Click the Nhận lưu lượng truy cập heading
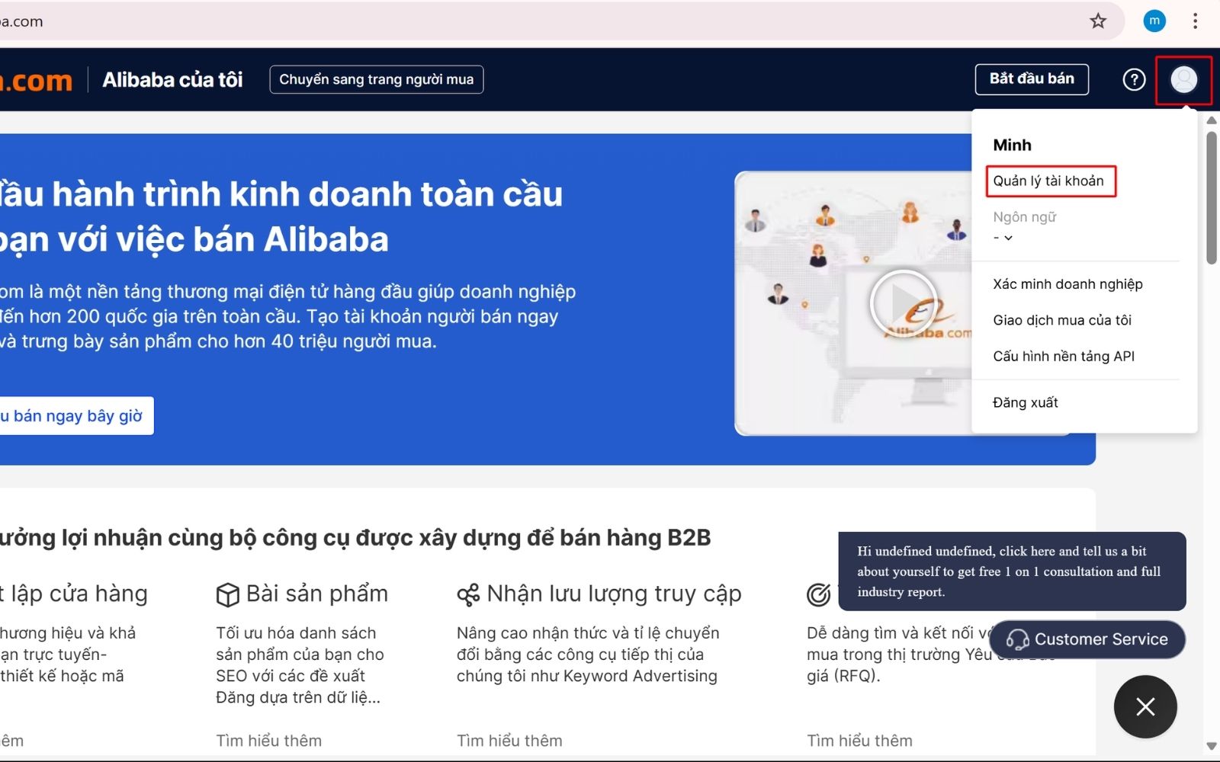The height and width of the screenshot is (762, 1220). pyautogui.click(x=615, y=594)
